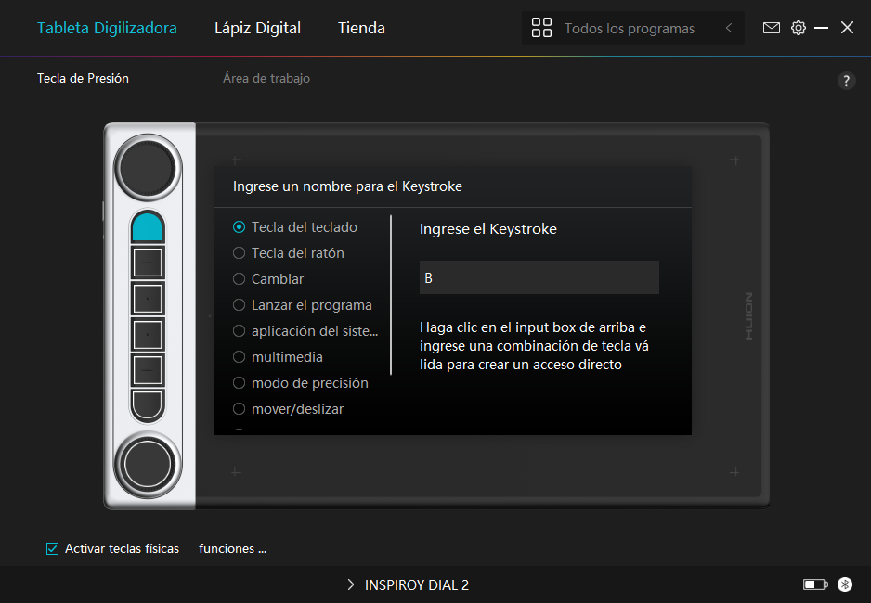This screenshot has width=871, height=603.
Task: Click the bottom rounded press key
Action: 148,405
